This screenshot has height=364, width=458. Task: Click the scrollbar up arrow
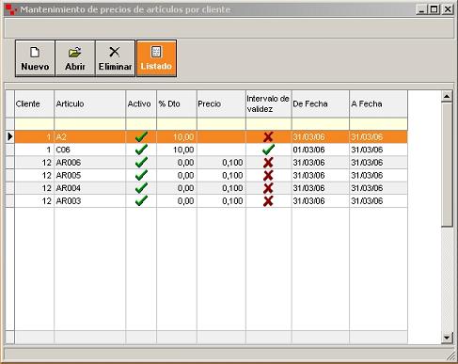point(447,96)
